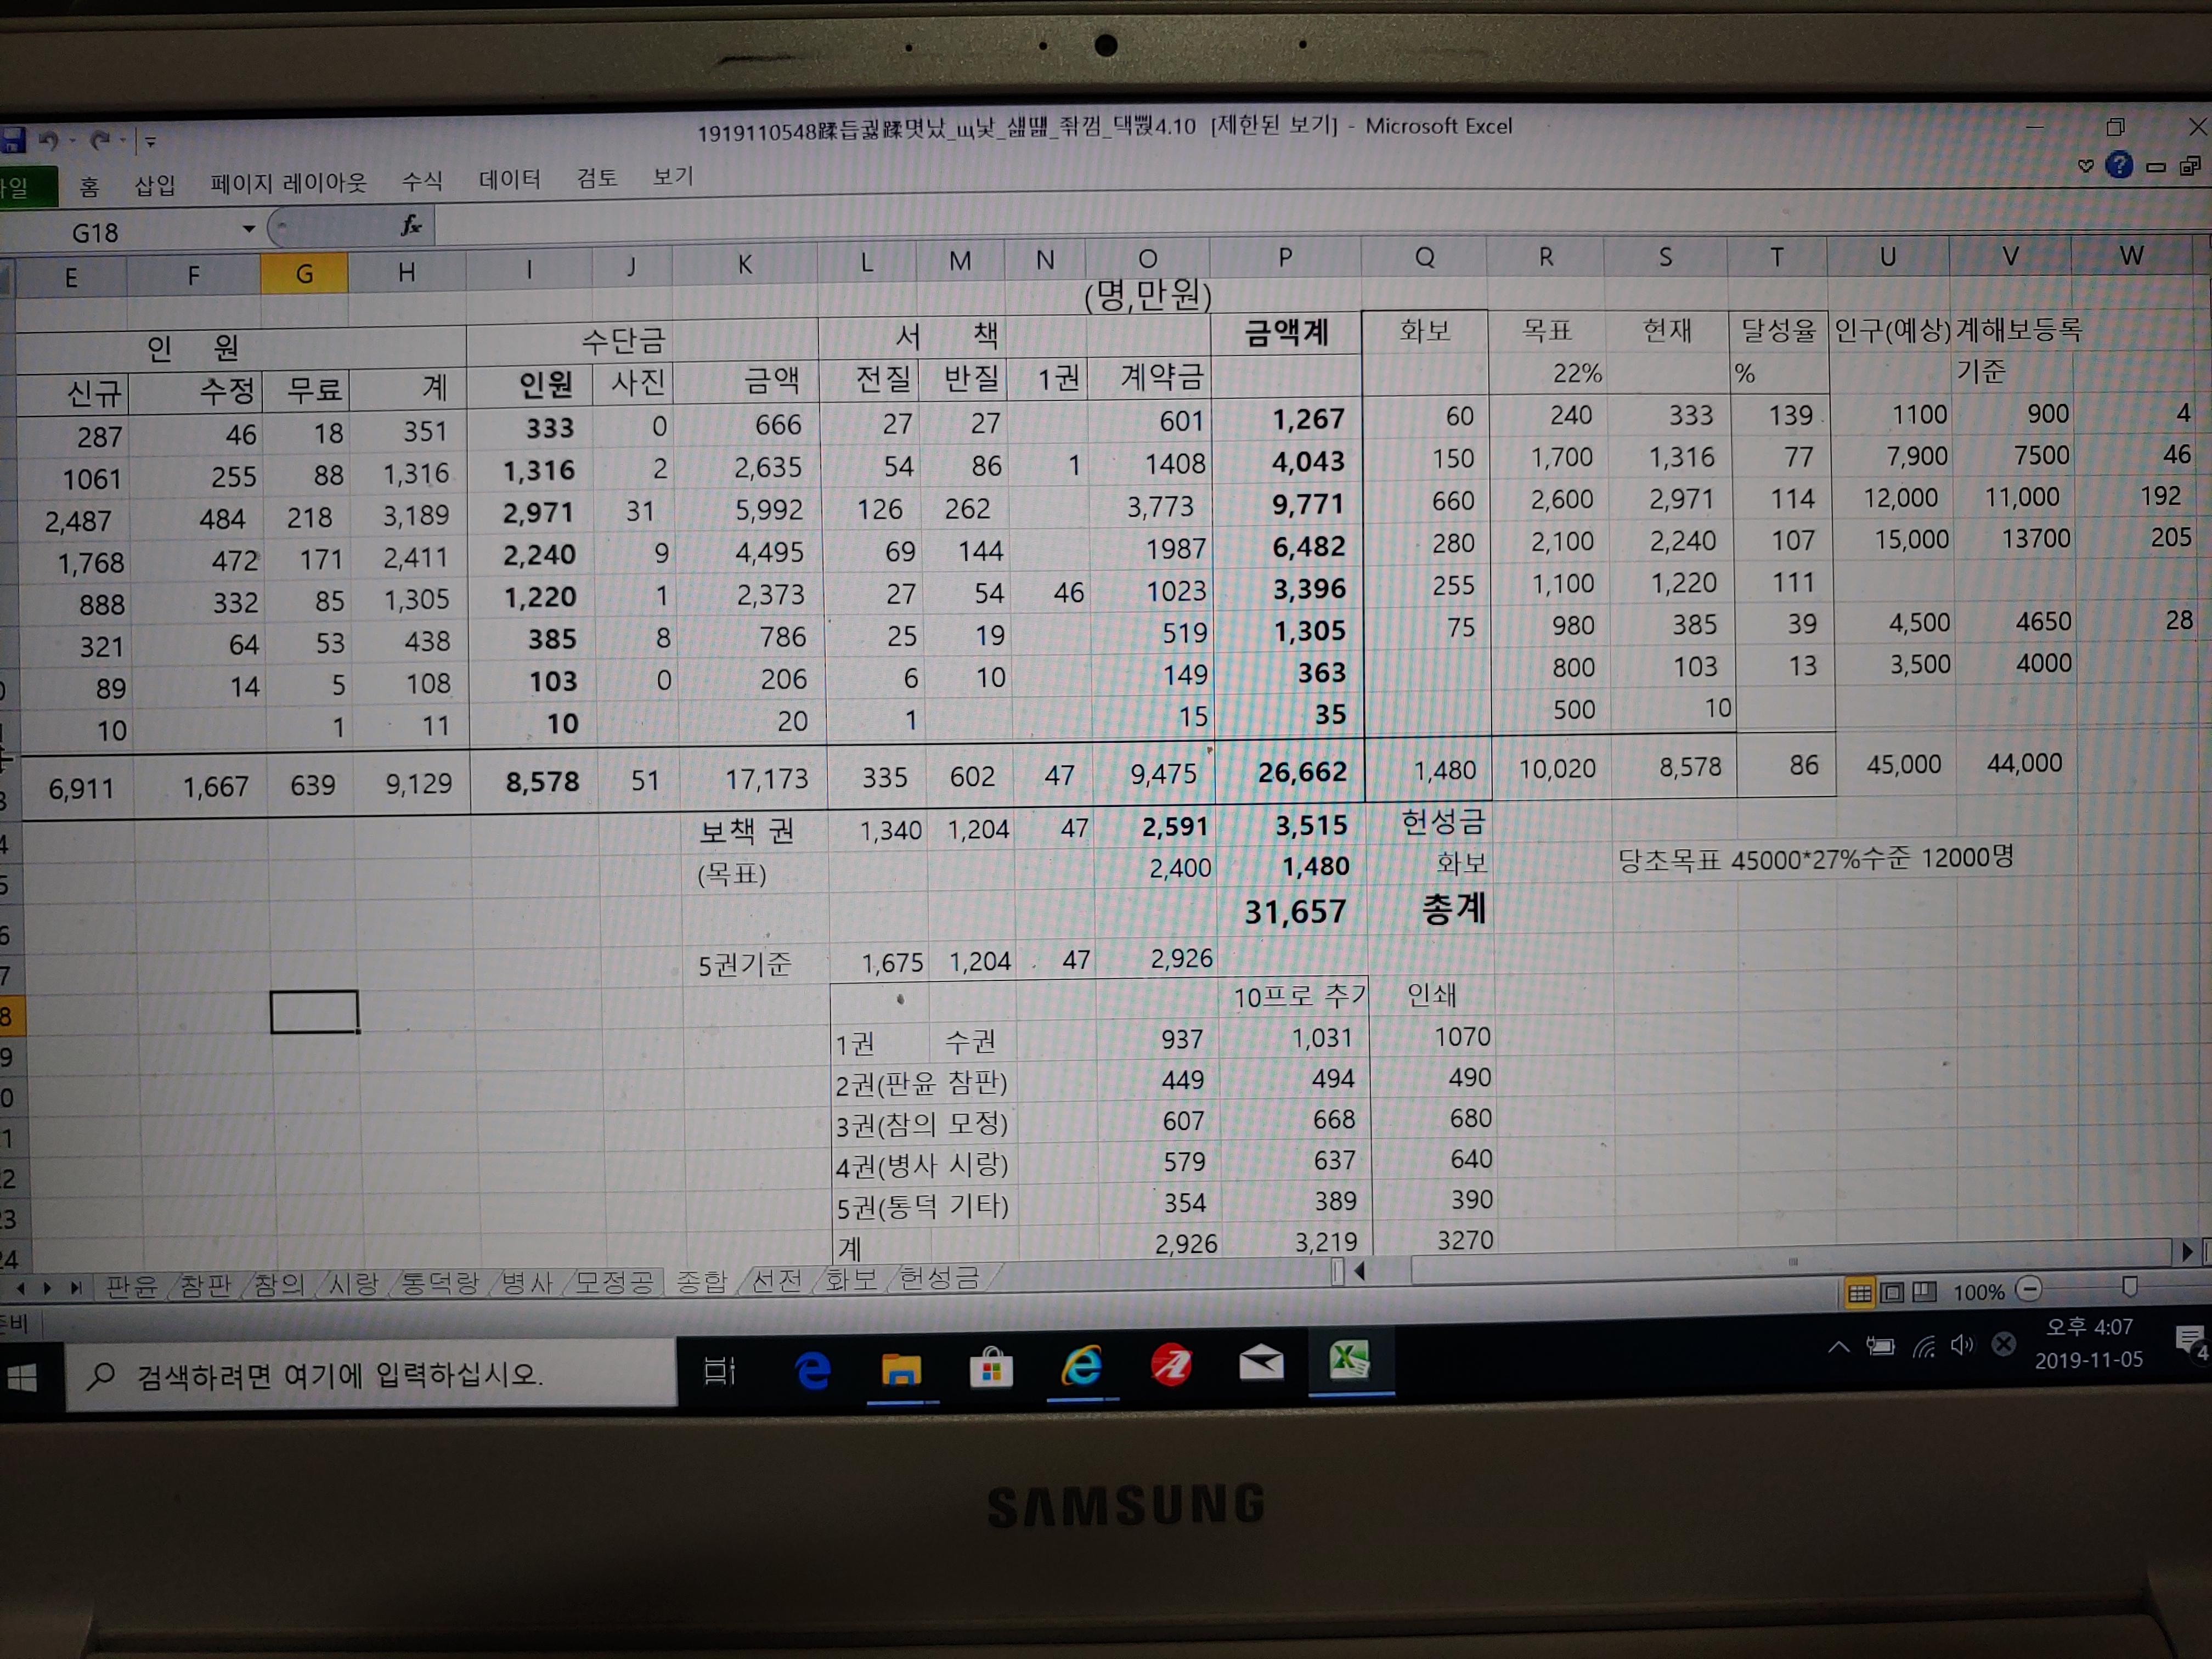2212x1659 pixels.
Task: Select Normal view button in status bar
Action: [x=1859, y=1293]
